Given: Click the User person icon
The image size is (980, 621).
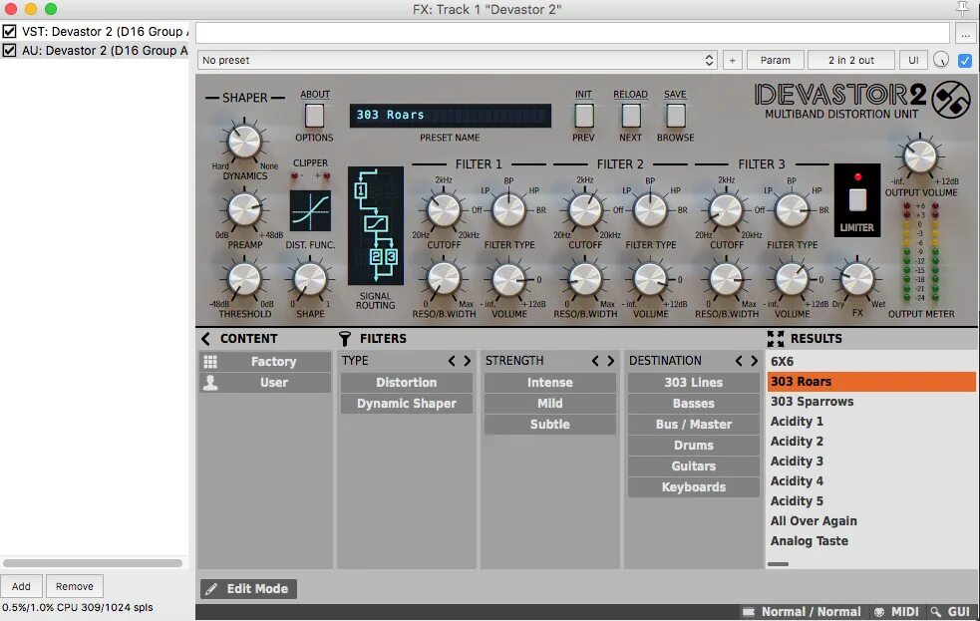Looking at the screenshot, I should tap(210, 383).
